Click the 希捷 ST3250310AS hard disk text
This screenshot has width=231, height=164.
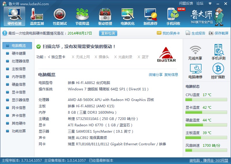point(103,119)
